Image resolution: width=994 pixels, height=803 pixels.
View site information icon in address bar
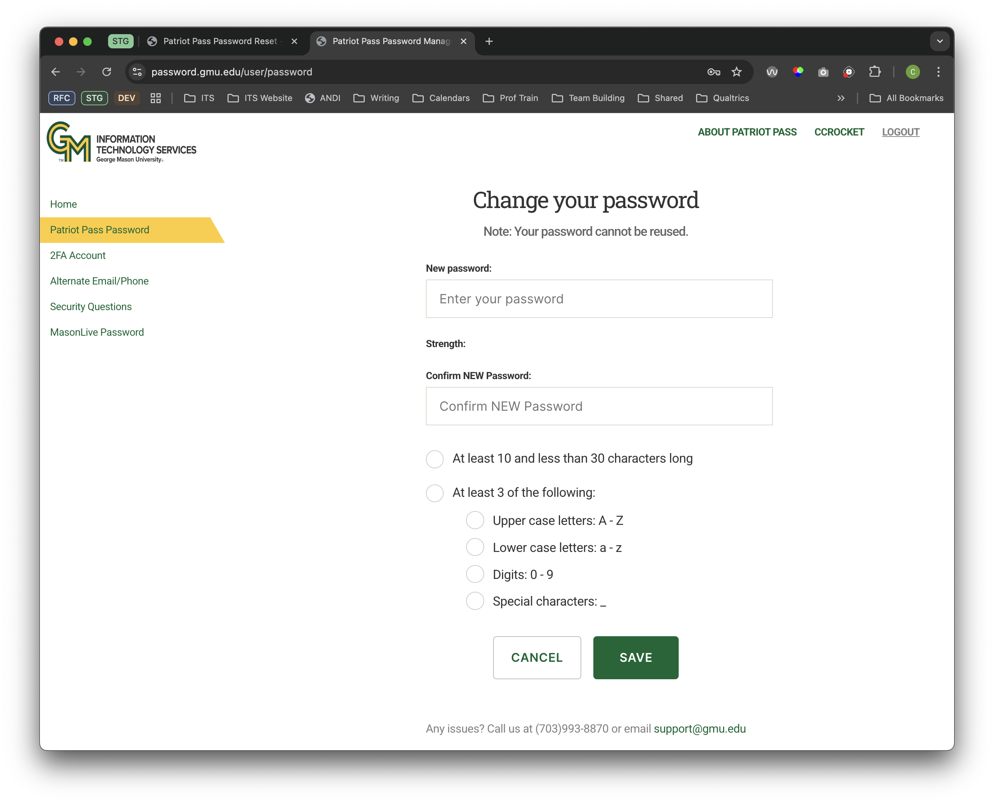pos(137,72)
